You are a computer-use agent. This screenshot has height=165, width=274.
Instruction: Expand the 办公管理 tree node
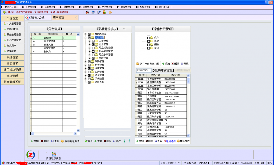tap(89, 44)
